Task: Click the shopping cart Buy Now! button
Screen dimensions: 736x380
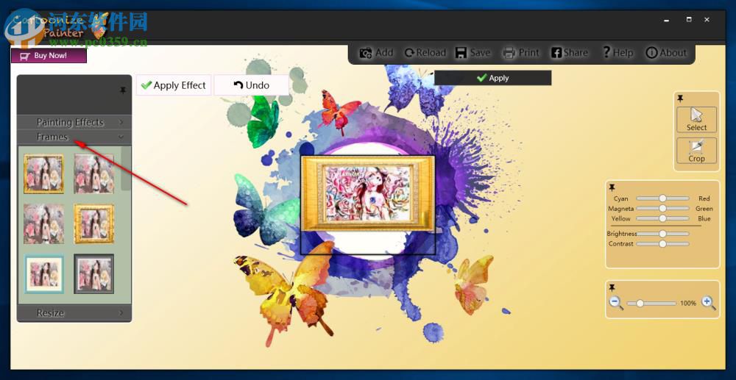Action: (x=49, y=56)
